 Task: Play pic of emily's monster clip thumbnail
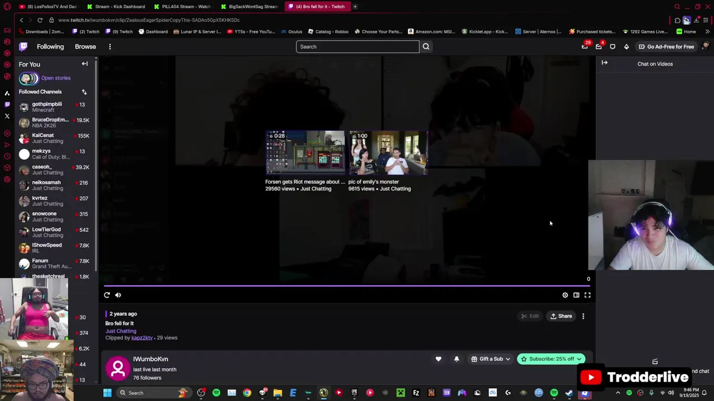388,153
